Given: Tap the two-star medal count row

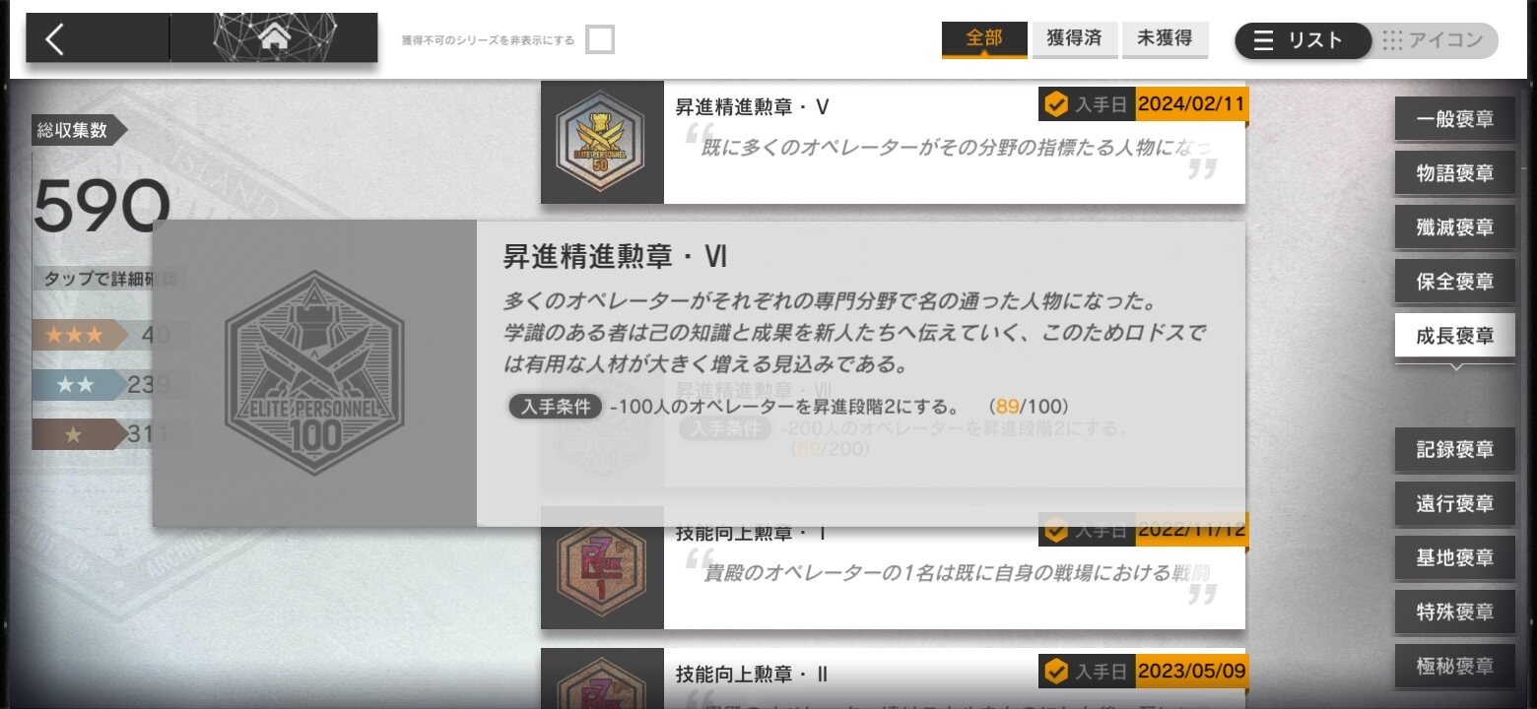Looking at the screenshot, I should (109, 385).
